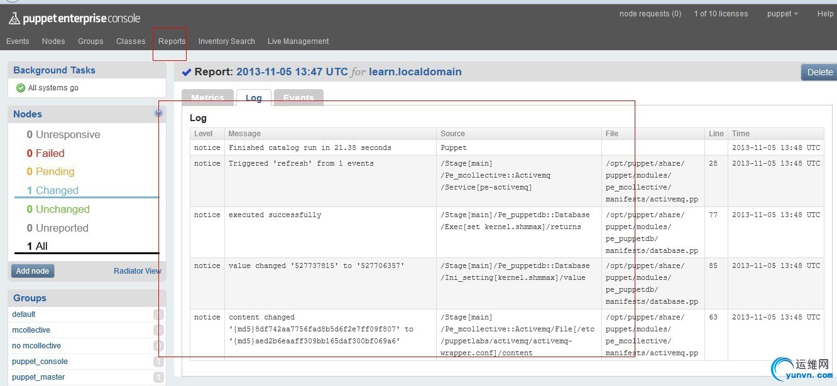The height and width of the screenshot is (386, 837).
Task: Click the All systems go status text
Action: point(53,88)
